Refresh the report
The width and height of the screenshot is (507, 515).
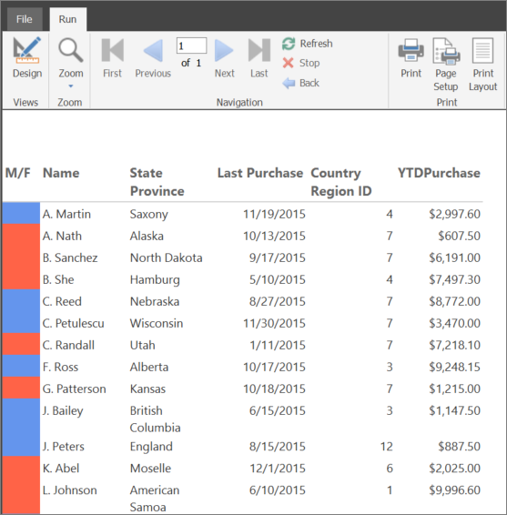(308, 44)
